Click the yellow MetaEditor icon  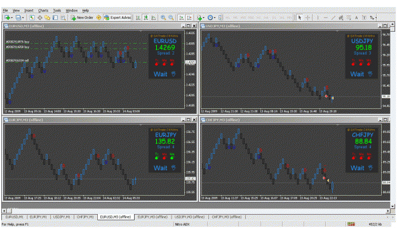tap(98, 18)
